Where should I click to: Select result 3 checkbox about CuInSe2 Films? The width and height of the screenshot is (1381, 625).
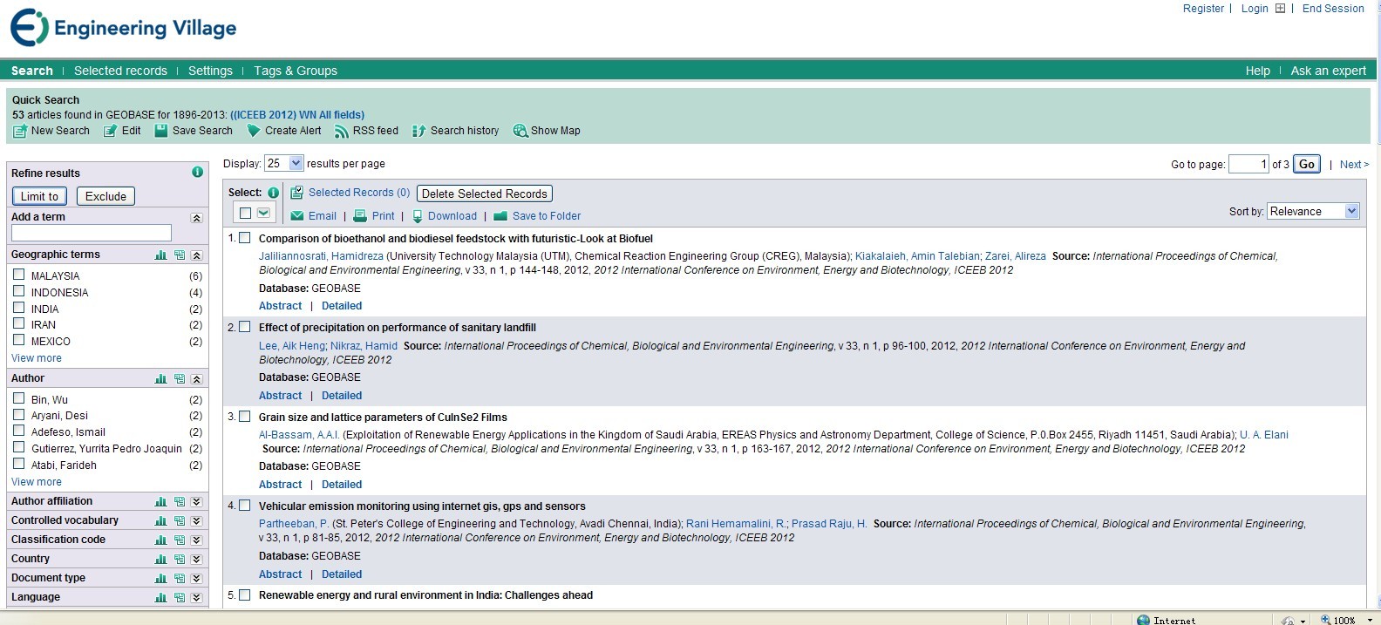(245, 417)
